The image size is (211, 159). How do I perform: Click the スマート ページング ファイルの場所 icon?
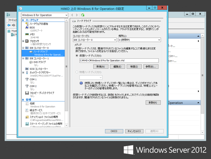pos(27,124)
